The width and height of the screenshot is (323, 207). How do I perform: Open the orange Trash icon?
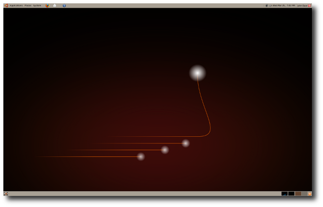[x=310, y=194]
